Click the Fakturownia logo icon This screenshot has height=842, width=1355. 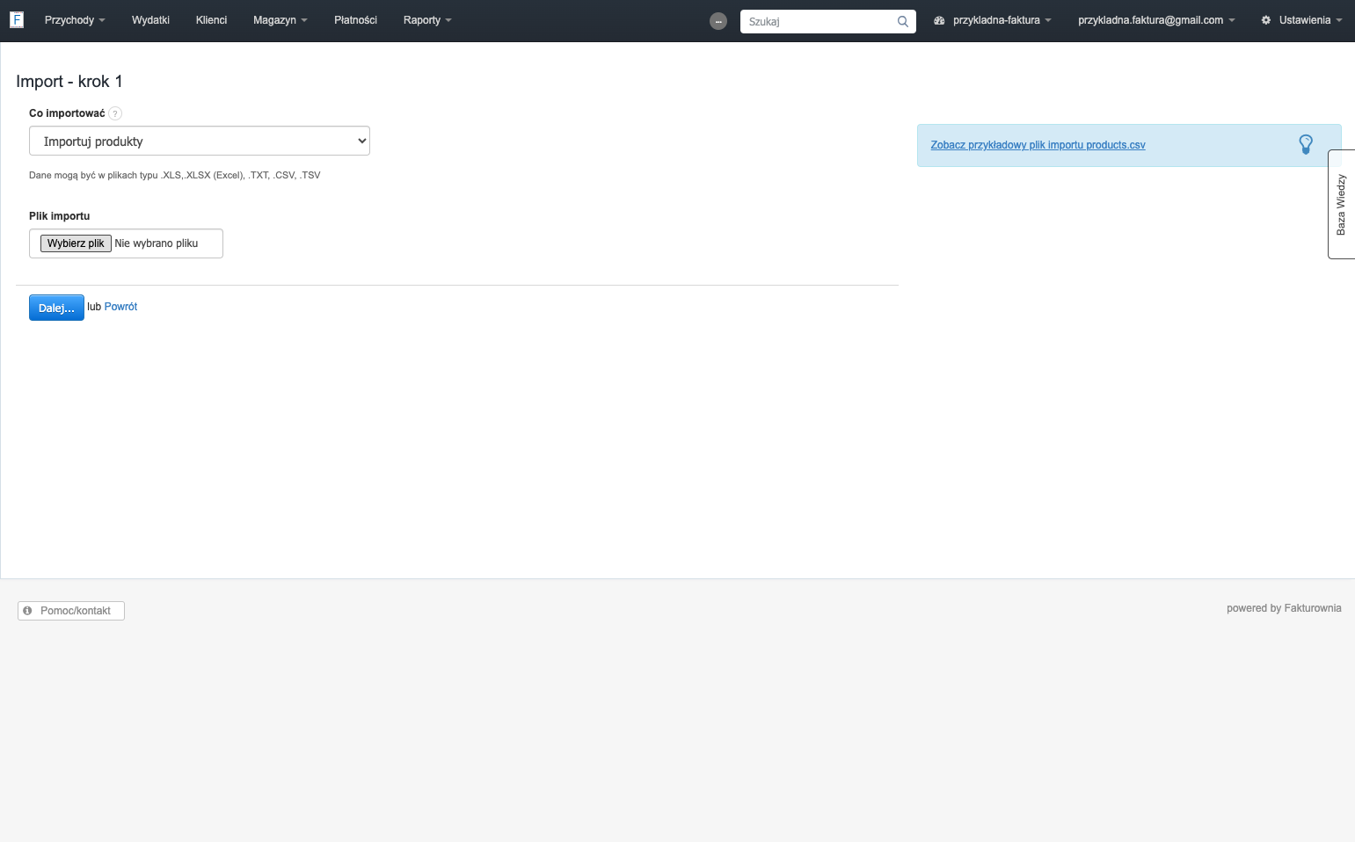[x=17, y=19]
